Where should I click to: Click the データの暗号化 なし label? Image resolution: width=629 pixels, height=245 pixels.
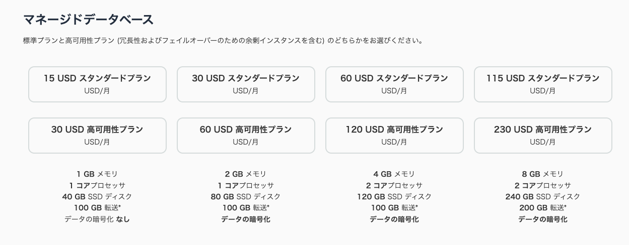(x=97, y=219)
